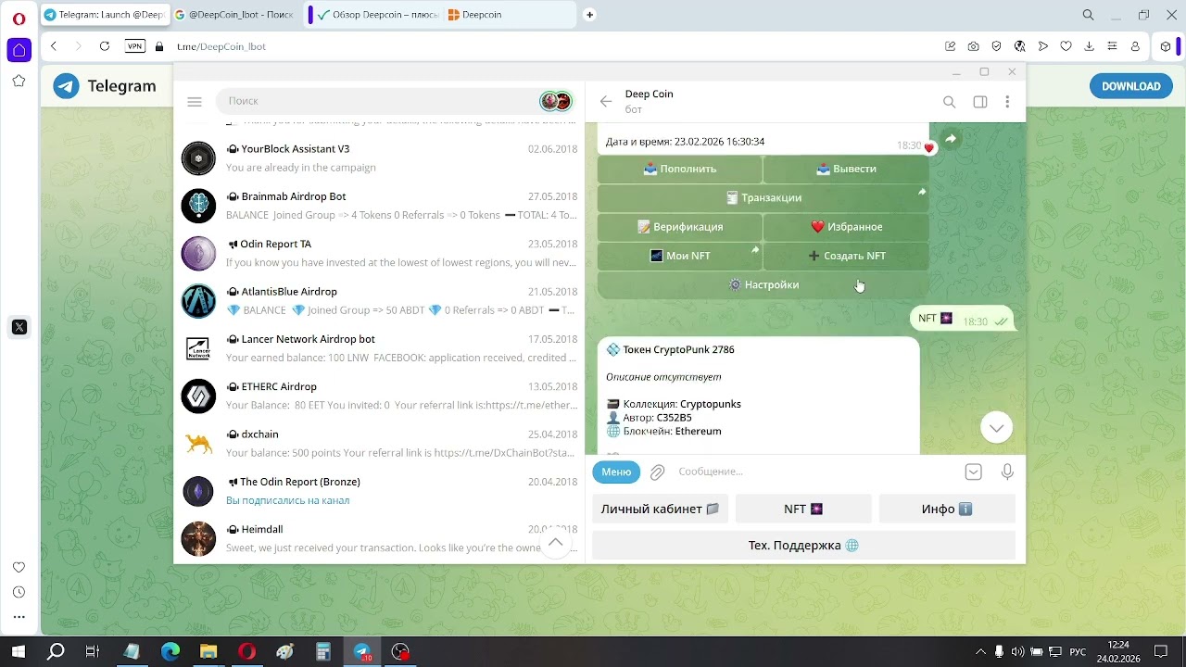Open Верификация bot button
The image size is (1186, 667).
(x=679, y=227)
